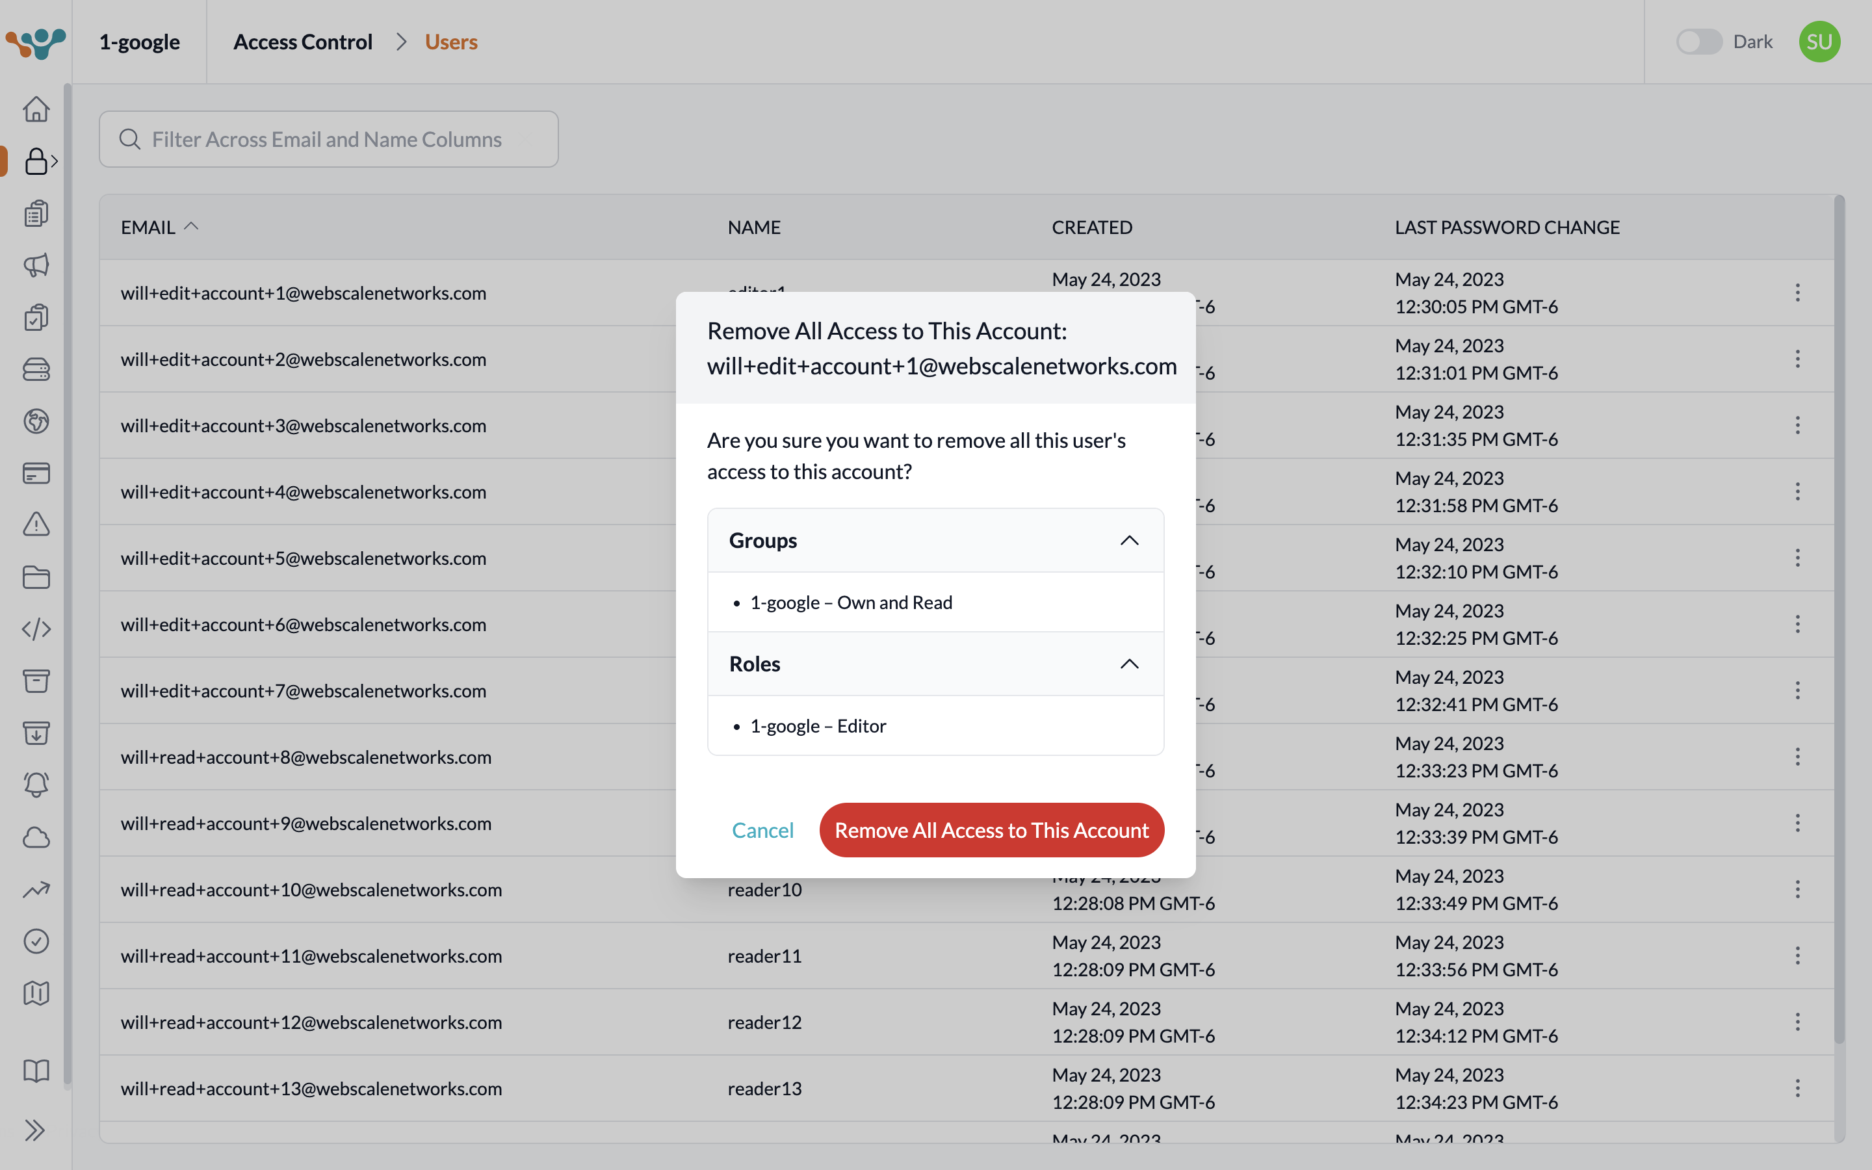Viewport: 1872px width, 1170px height.
Task: Expand the sidebar with double chevron icon
Action: coord(35,1130)
